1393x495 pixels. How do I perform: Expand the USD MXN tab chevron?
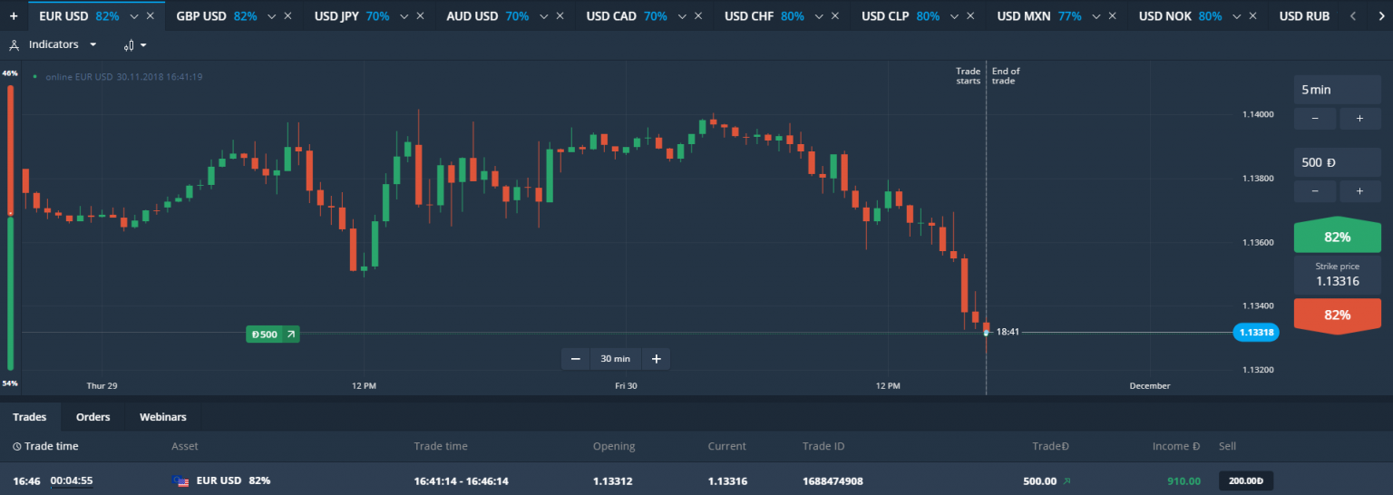(1096, 16)
